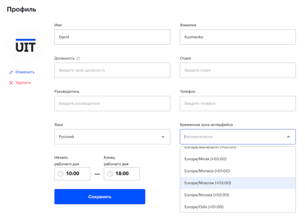
Task: Click the UIT avatar image
Action: pos(26,45)
